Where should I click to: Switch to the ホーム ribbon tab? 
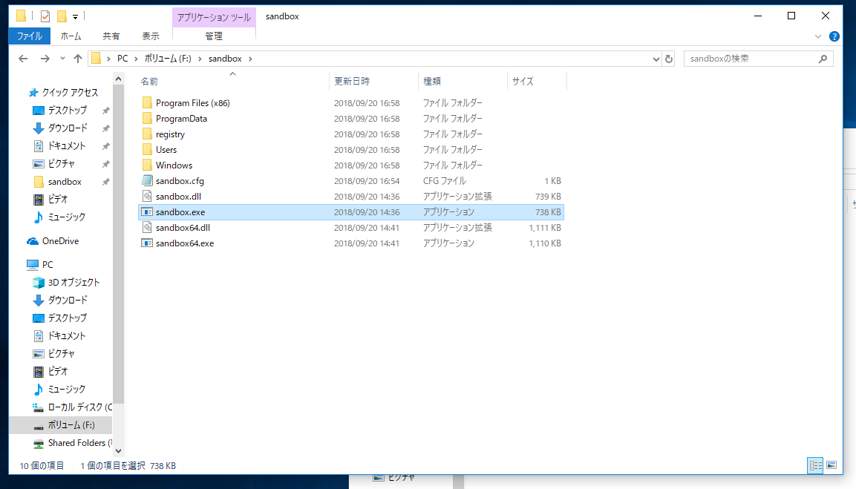(x=71, y=36)
